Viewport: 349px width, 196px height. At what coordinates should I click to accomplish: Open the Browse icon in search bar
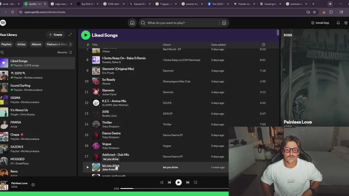tap(224, 23)
